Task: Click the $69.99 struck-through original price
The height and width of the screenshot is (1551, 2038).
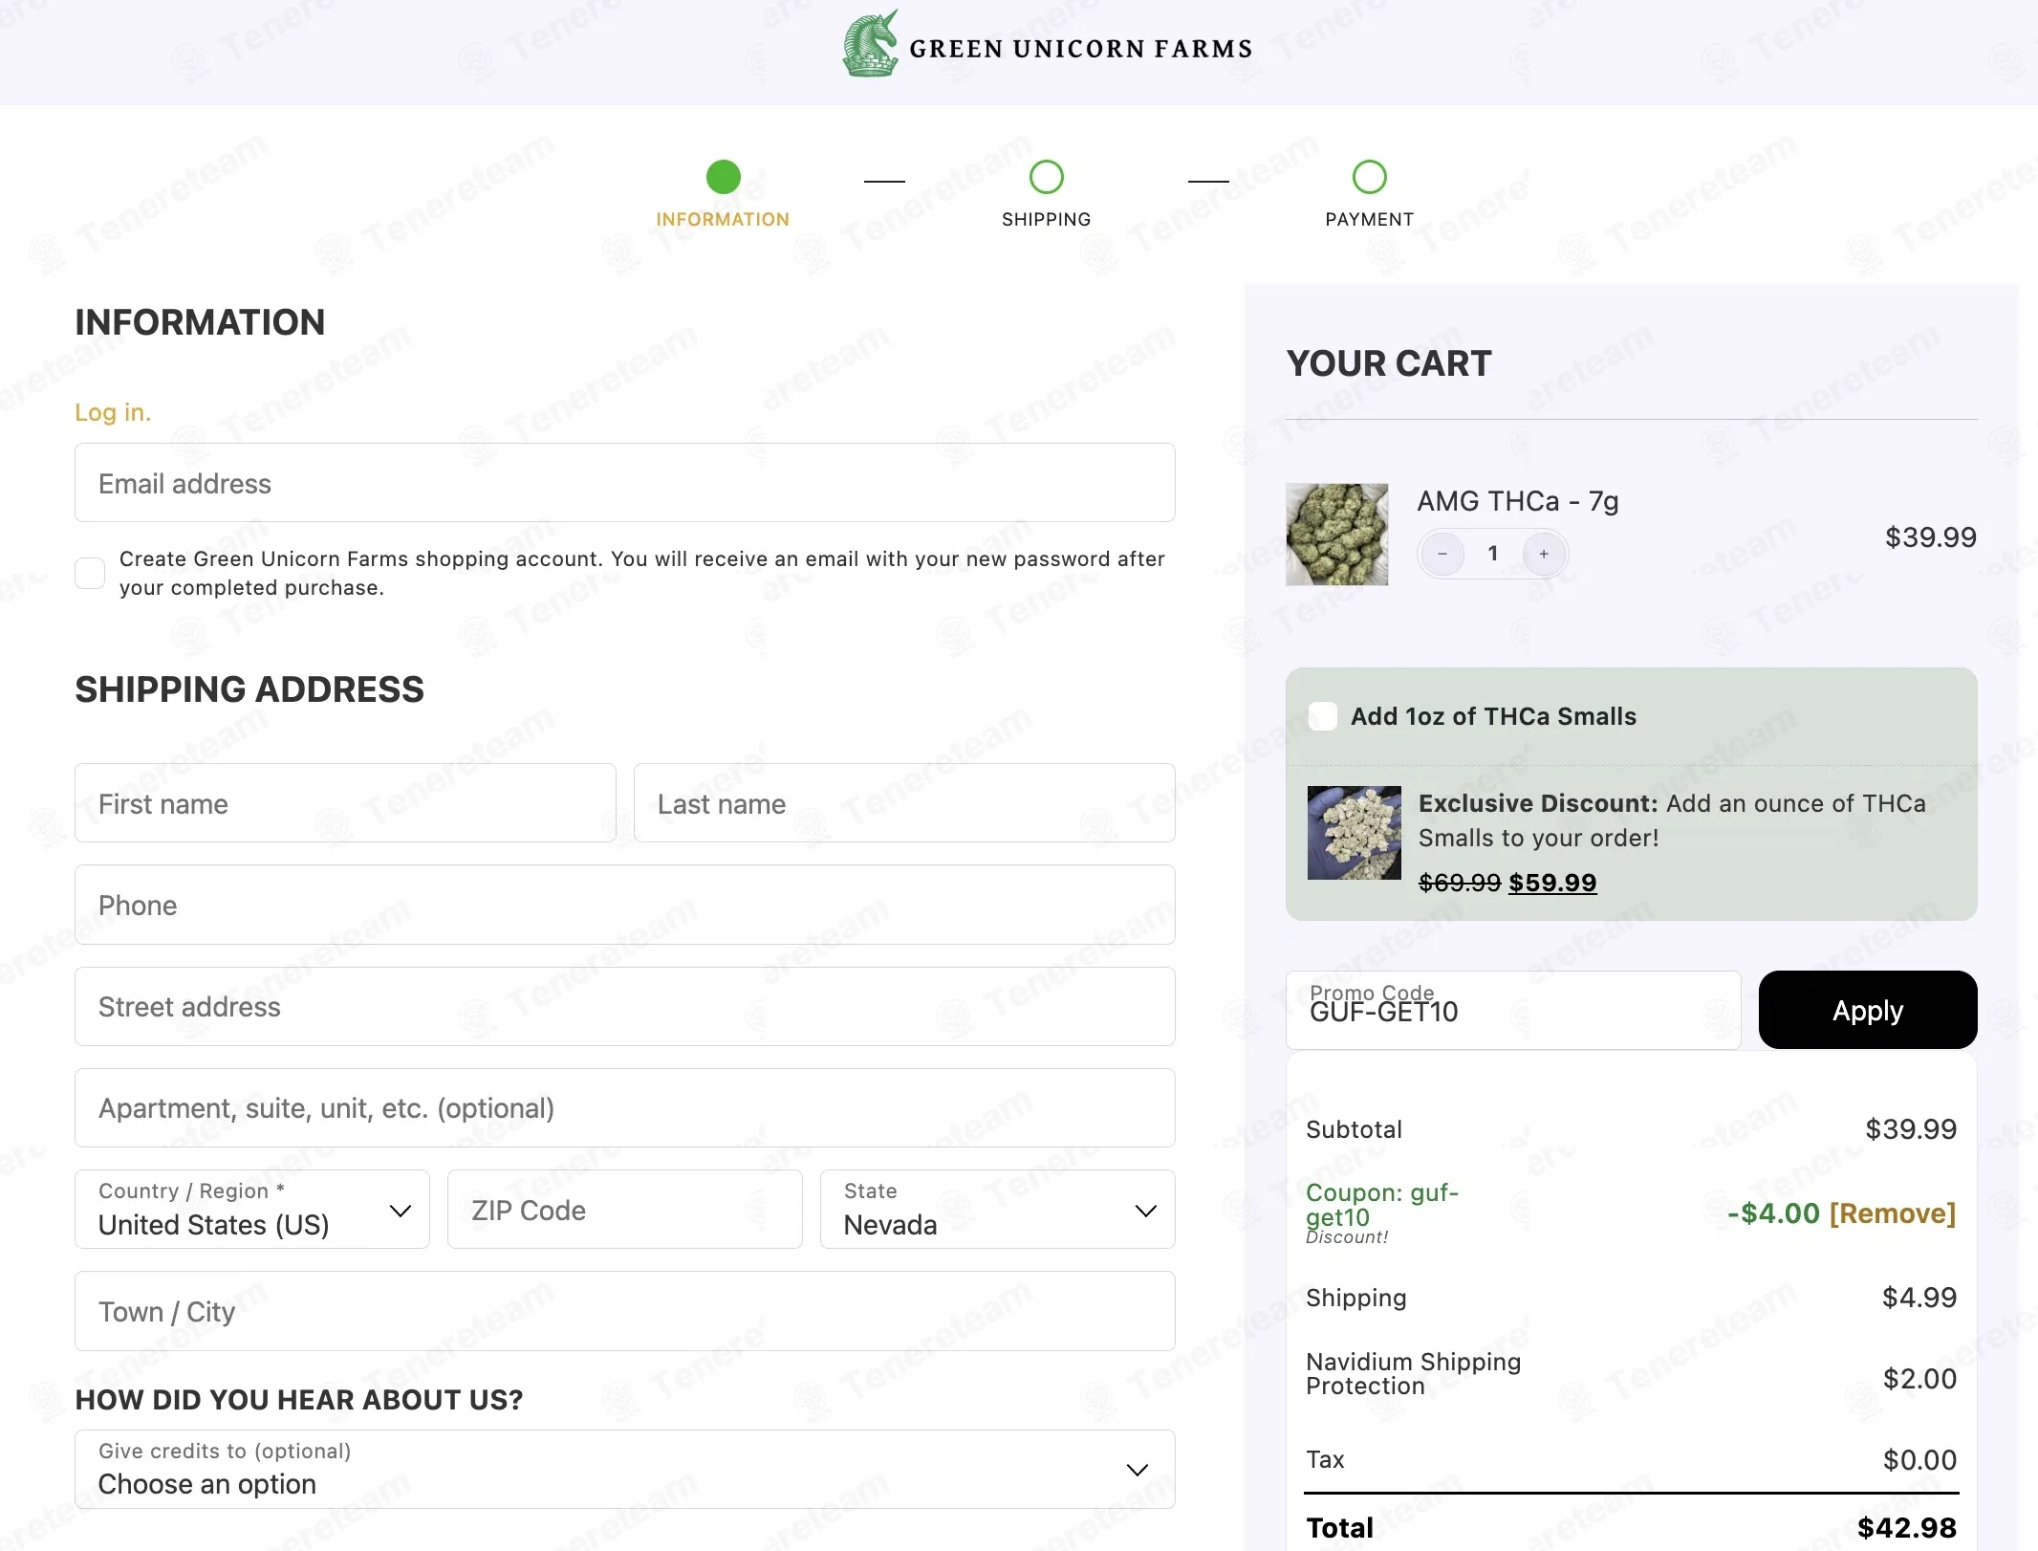Action: (x=1459, y=883)
